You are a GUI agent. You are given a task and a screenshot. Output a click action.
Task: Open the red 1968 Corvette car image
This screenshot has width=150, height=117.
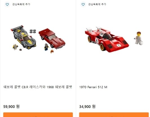pyautogui.click(x=52, y=38)
